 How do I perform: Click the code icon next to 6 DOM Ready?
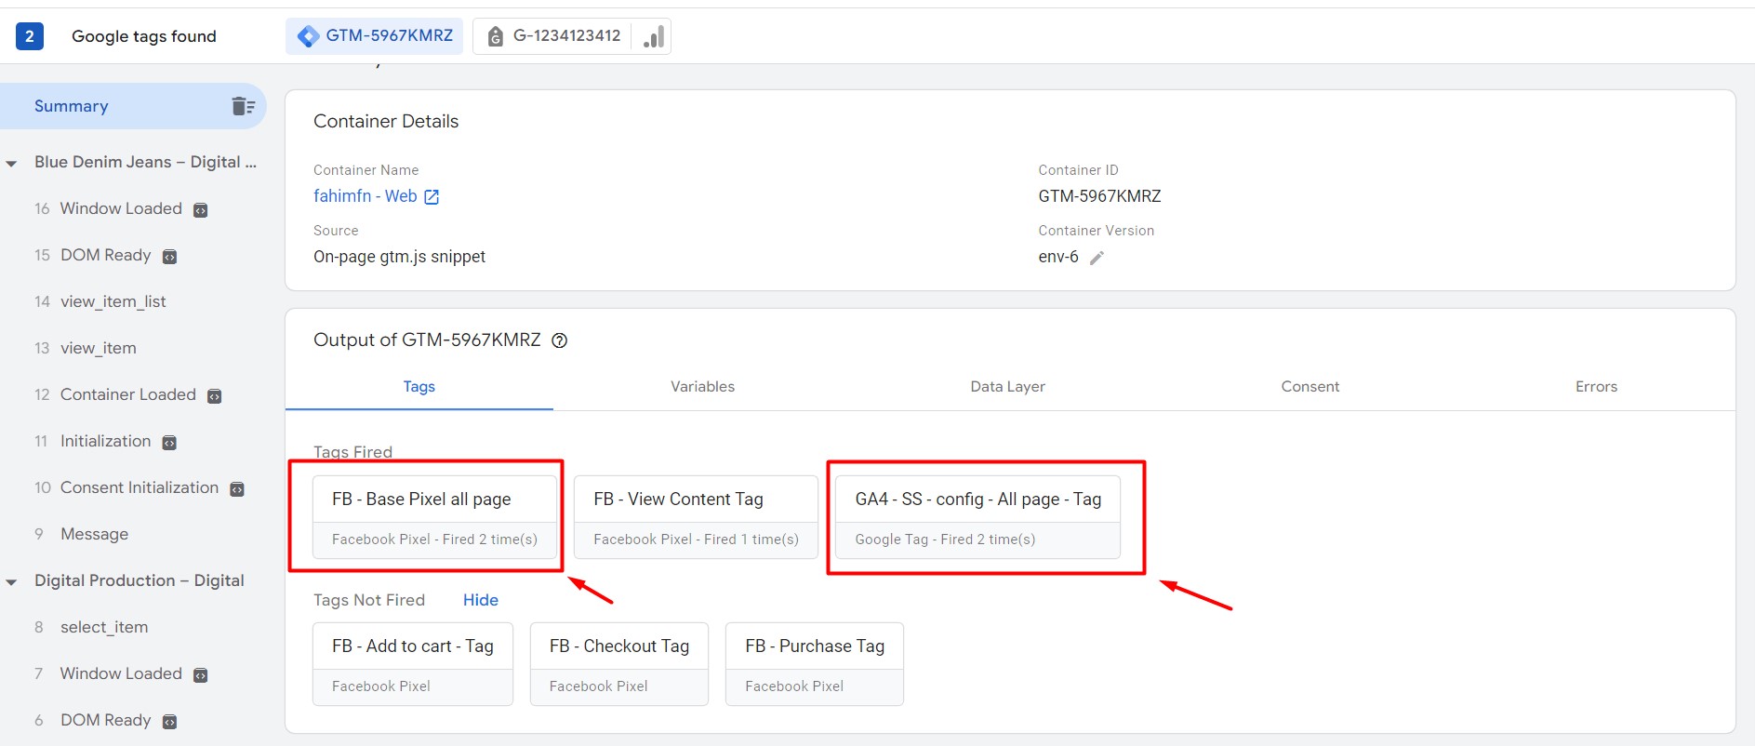point(169,722)
